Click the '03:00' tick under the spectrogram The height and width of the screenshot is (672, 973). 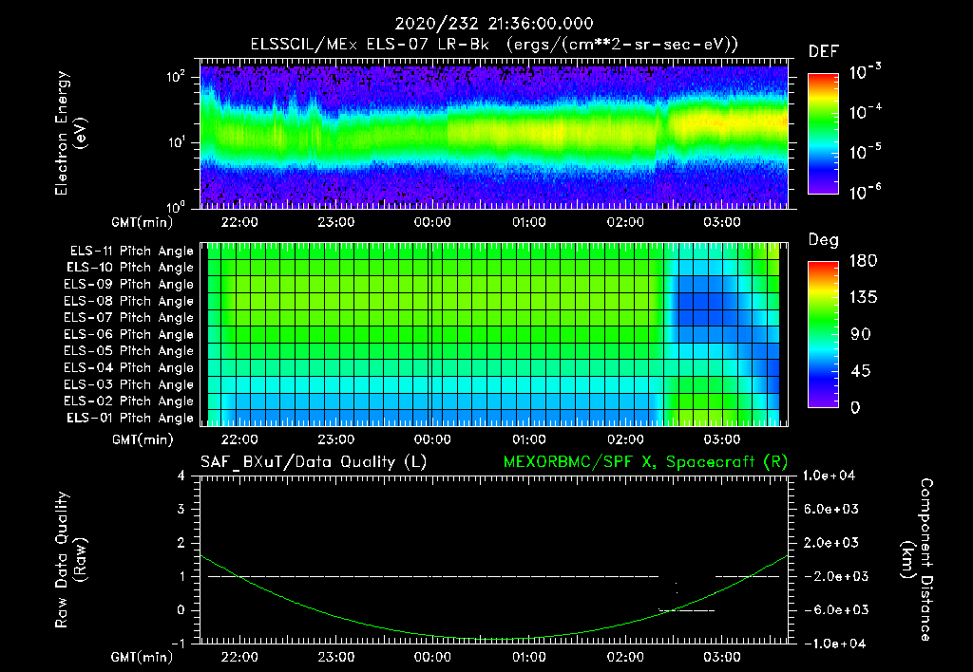pos(722,222)
